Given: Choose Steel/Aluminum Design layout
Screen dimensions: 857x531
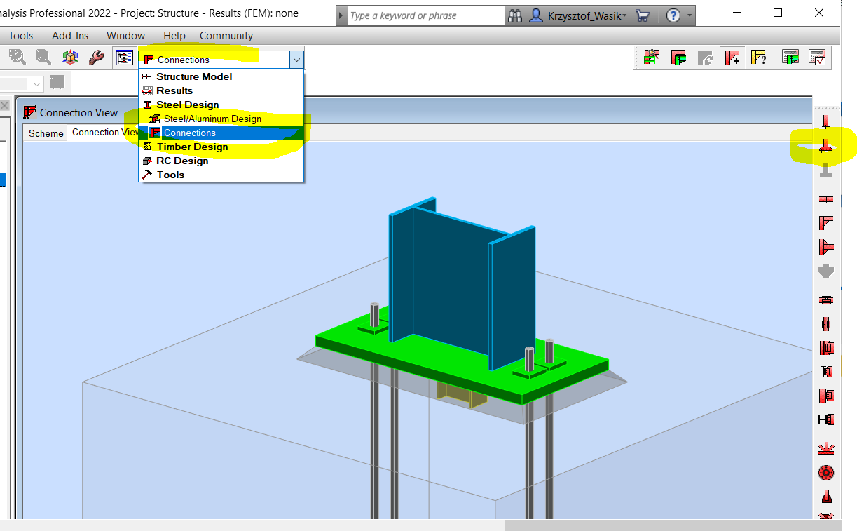Looking at the screenshot, I should 221,119.
